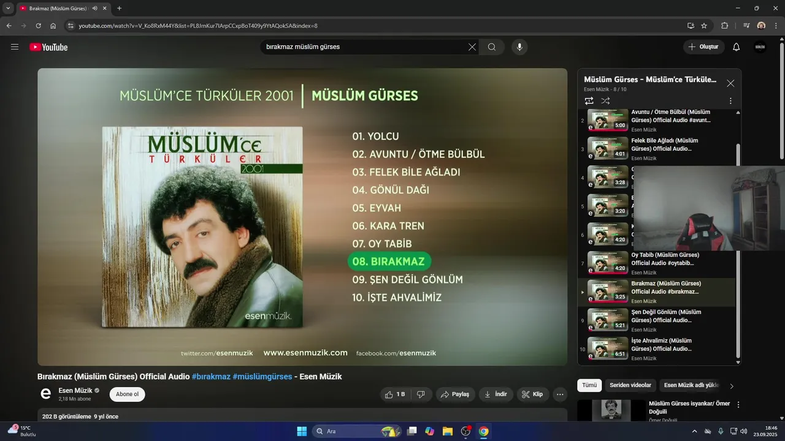Click the Paylaş share button
The image size is (785, 441).
[x=456, y=394]
